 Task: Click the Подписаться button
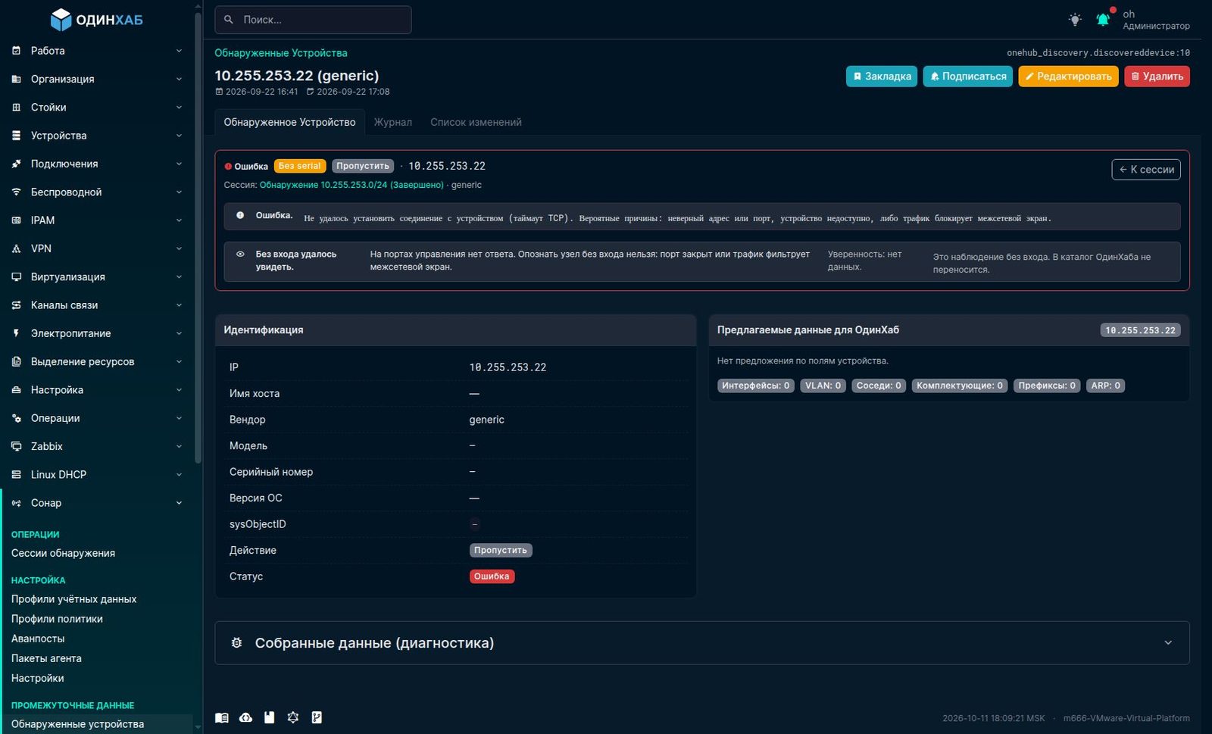point(968,77)
